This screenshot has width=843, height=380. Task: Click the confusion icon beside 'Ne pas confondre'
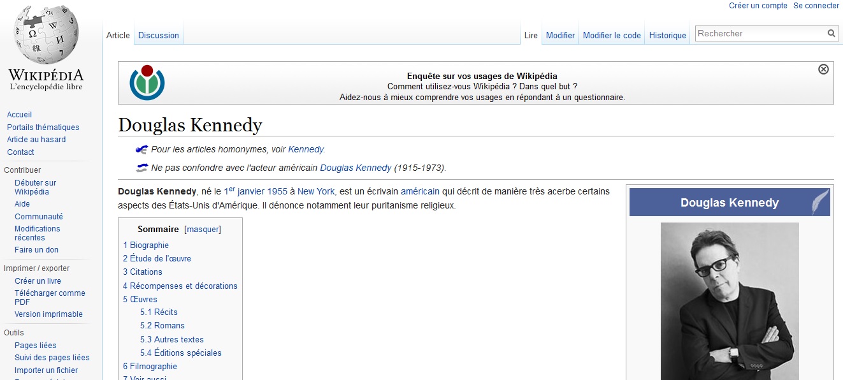point(141,168)
